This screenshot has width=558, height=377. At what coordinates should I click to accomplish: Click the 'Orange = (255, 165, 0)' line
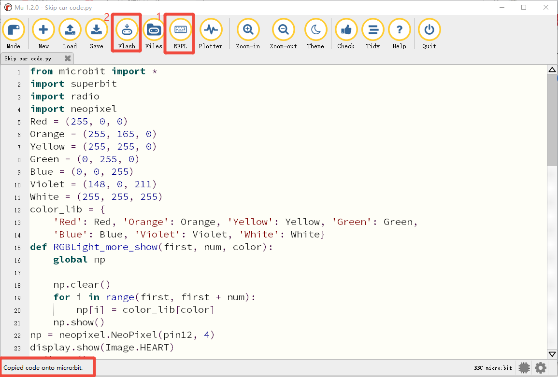[x=93, y=134]
